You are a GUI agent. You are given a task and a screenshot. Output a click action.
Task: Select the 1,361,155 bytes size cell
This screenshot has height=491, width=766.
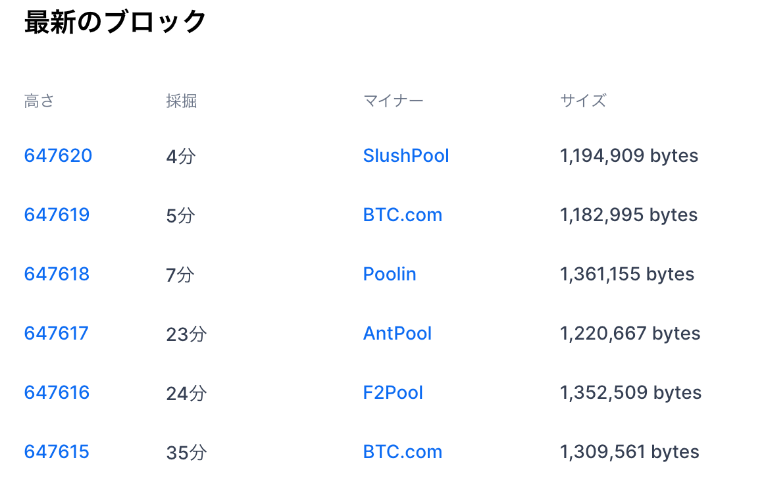627,274
